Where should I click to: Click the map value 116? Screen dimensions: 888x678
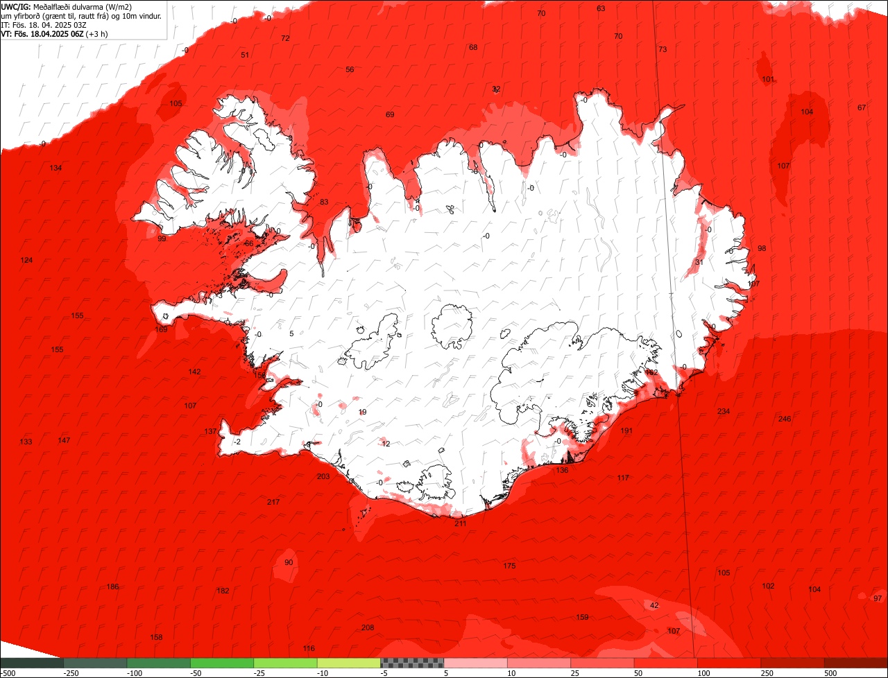pyautogui.click(x=309, y=648)
